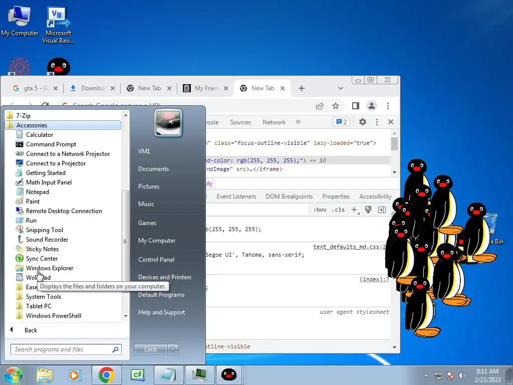Open Control Panel from Start menu
The width and height of the screenshot is (513, 385).
(x=156, y=259)
